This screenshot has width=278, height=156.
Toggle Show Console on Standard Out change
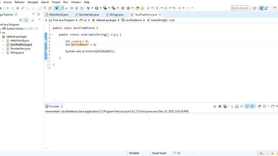tap(247, 106)
